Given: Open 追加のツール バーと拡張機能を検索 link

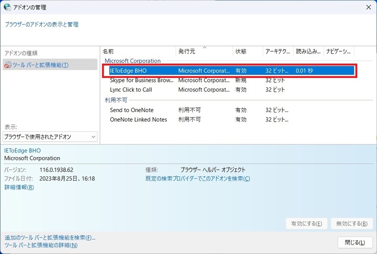Looking at the screenshot, I should 50,238.
